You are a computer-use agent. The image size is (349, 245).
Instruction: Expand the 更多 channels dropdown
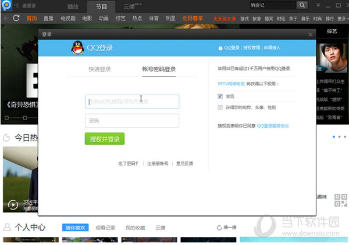343,19
